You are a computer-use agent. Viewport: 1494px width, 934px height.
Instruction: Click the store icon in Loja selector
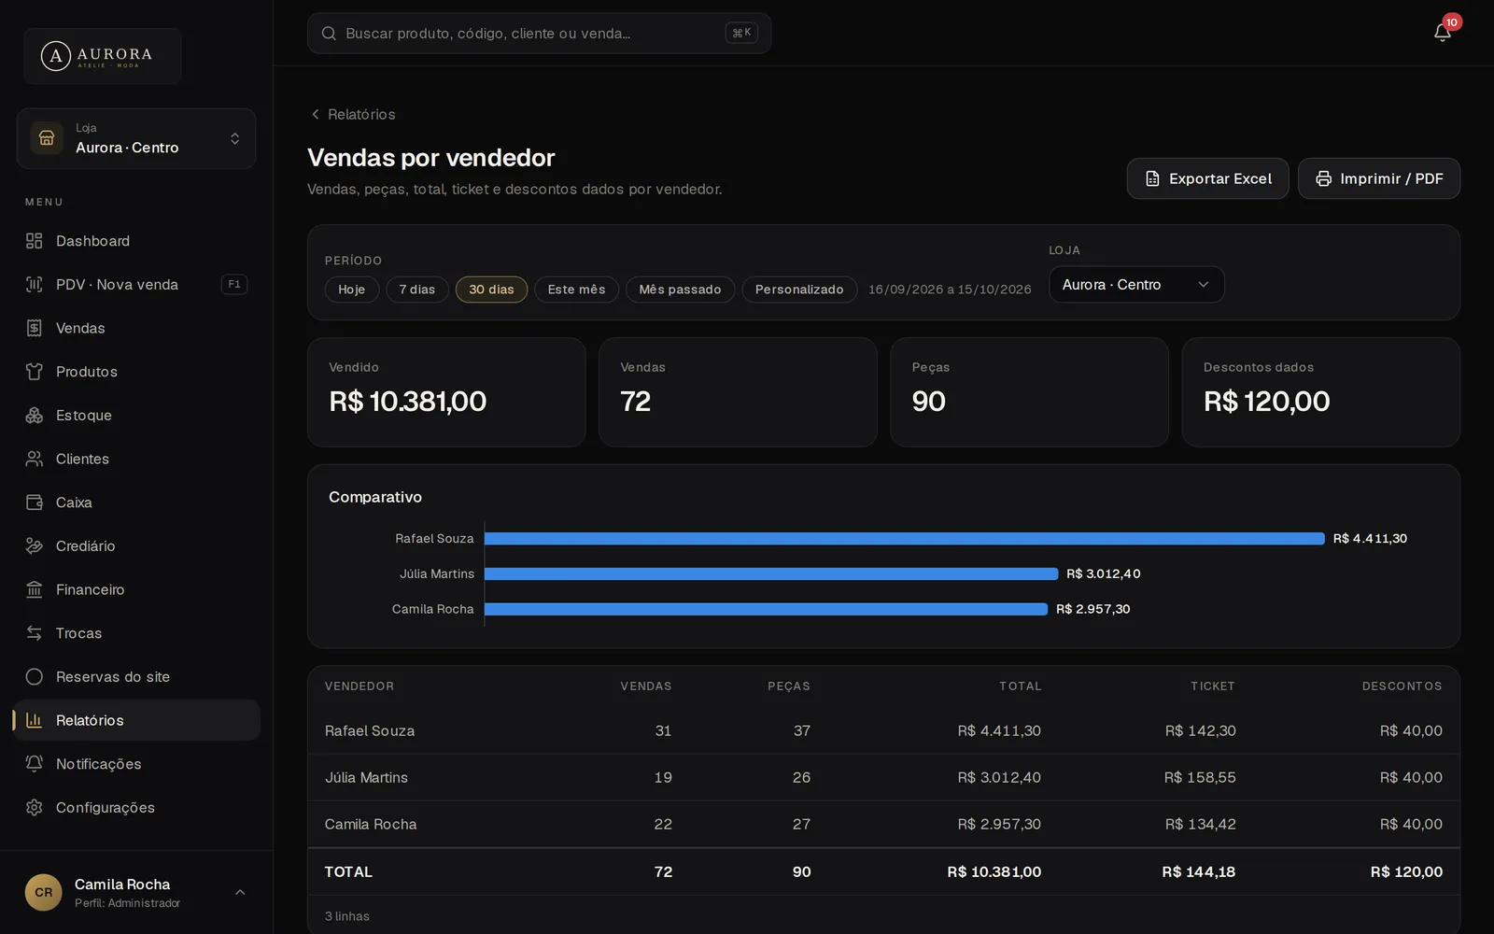[x=47, y=138]
